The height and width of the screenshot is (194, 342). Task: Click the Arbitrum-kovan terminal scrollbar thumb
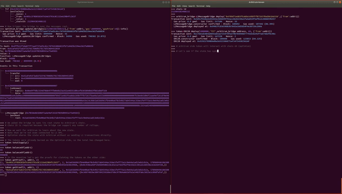(x=341, y=185)
